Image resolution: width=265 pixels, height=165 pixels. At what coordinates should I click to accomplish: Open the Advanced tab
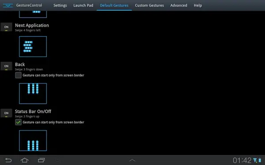point(178,5)
